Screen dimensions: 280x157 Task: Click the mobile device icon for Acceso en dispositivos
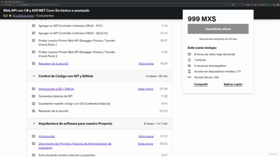[x=189, y=72]
